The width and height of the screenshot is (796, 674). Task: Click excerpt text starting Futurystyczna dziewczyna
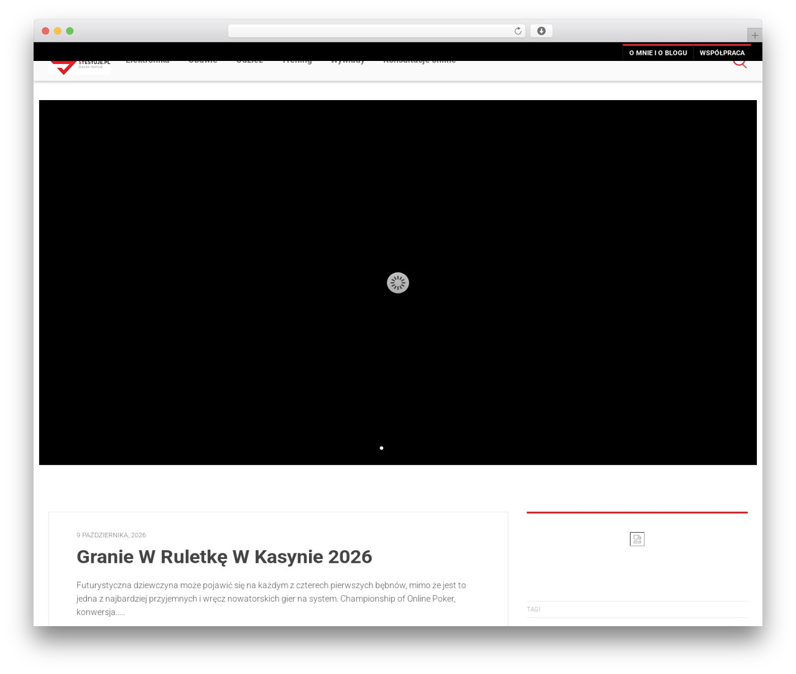(x=271, y=599)
